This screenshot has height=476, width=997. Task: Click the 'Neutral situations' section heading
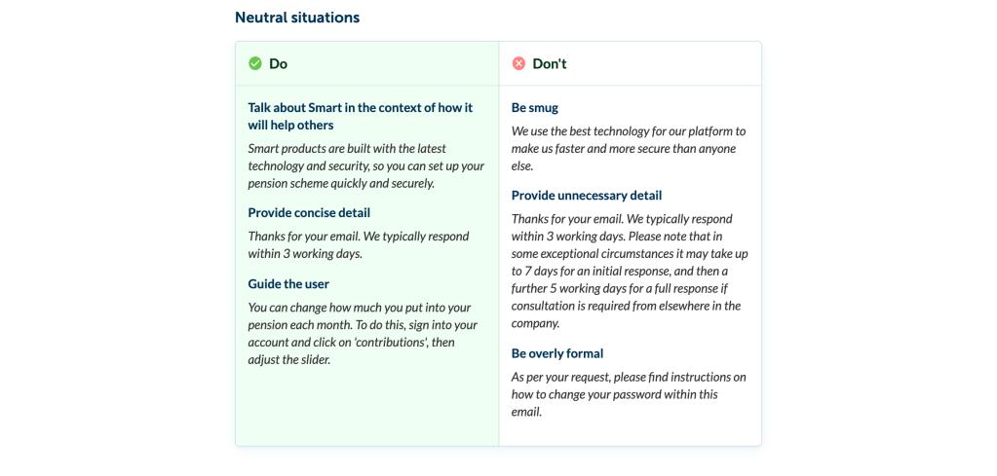coord(296,18)
